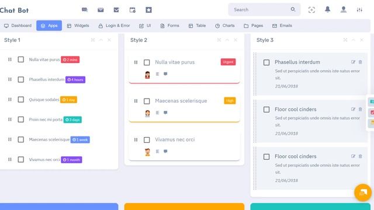Check Vivamus nec orci in Style 2

click(x=147, y=140)
